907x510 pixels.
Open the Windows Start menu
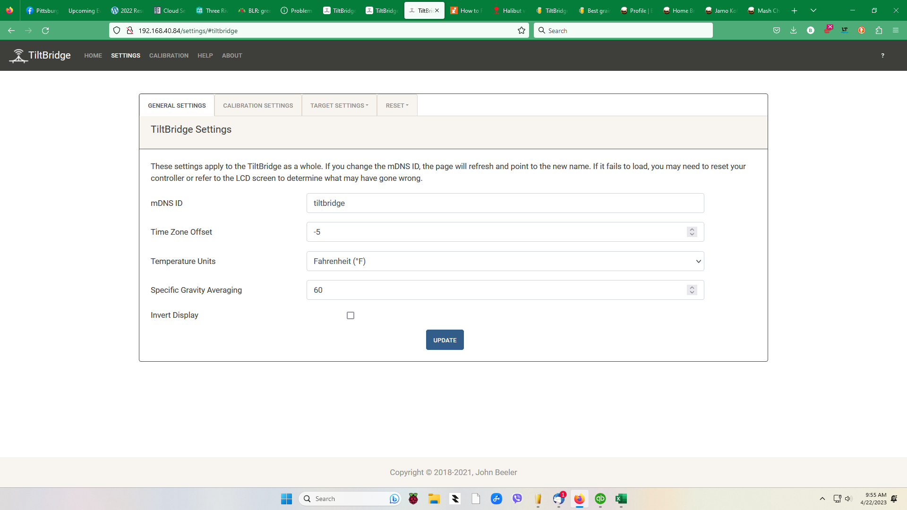(286, 499)
